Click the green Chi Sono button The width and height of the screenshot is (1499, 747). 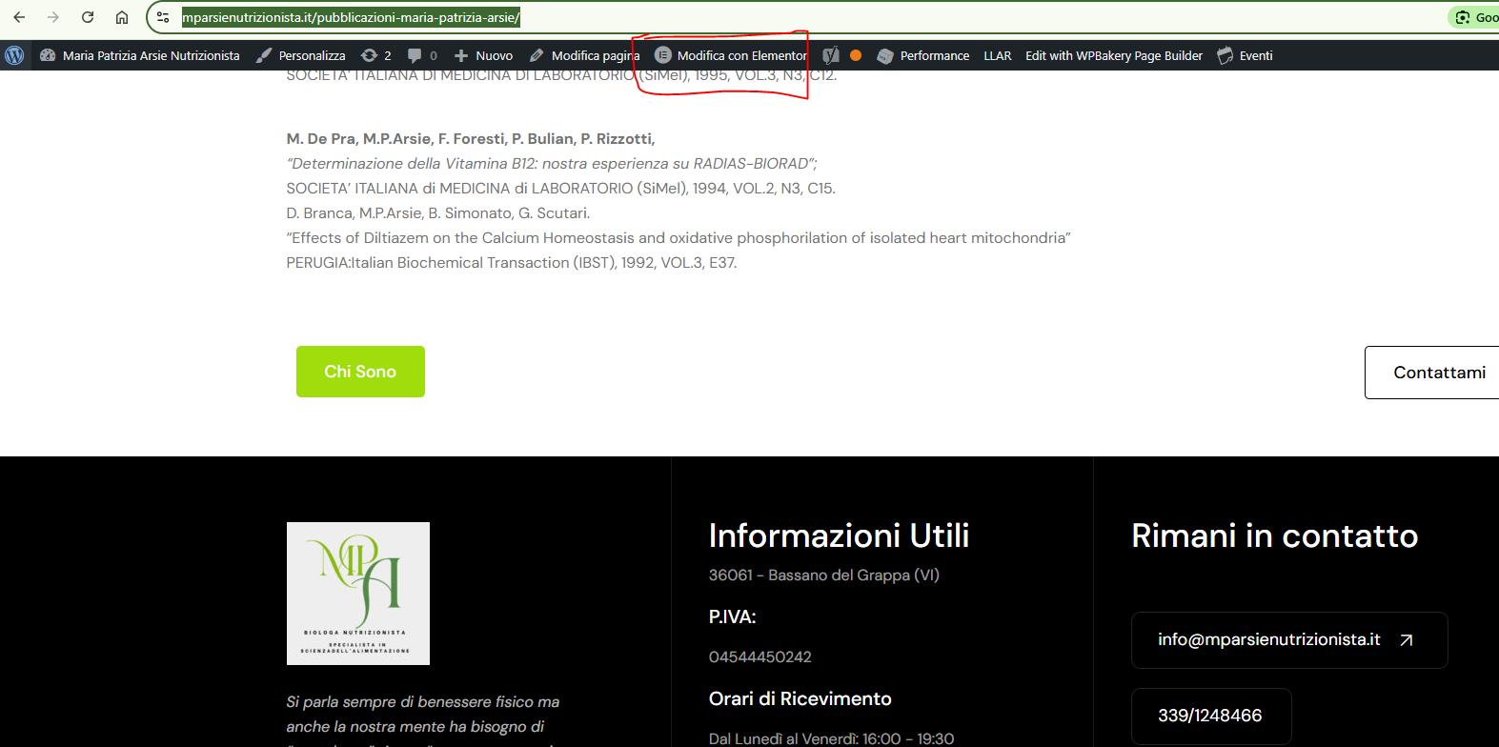tap(360, 372)
